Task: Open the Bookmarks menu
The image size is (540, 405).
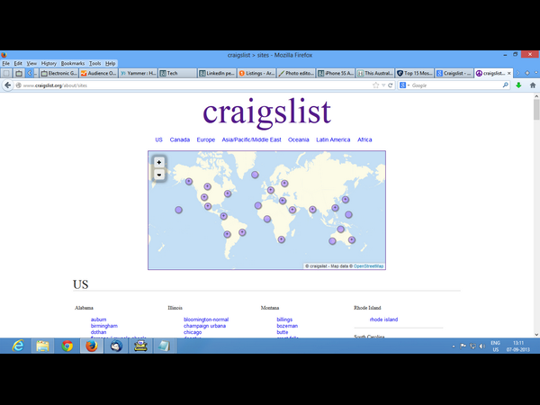Action: tap(73, 63)
